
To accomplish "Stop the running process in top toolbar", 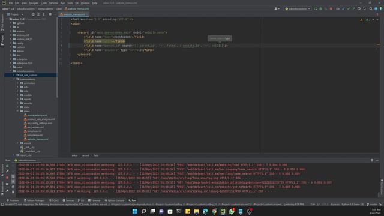I will (x=331, y=8).
